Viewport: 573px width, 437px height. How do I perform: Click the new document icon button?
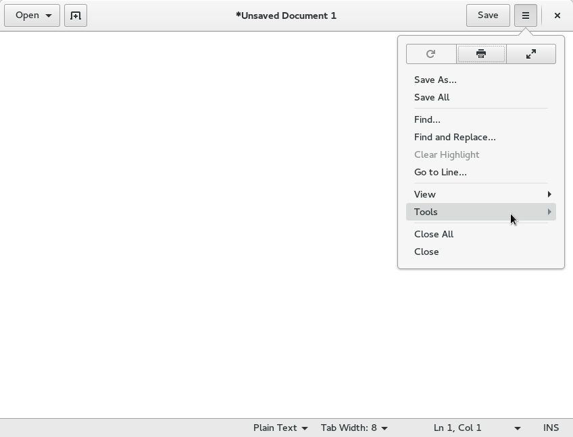(x=76, y=16)
